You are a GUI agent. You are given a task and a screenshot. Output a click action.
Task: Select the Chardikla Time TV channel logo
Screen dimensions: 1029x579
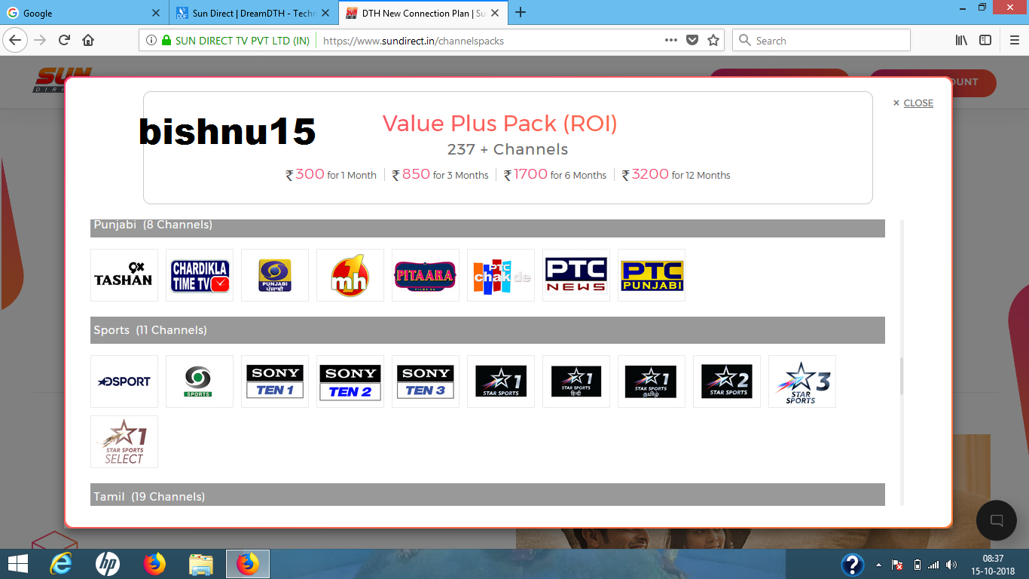point(200,275)
